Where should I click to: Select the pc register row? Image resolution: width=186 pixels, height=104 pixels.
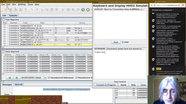131,98
